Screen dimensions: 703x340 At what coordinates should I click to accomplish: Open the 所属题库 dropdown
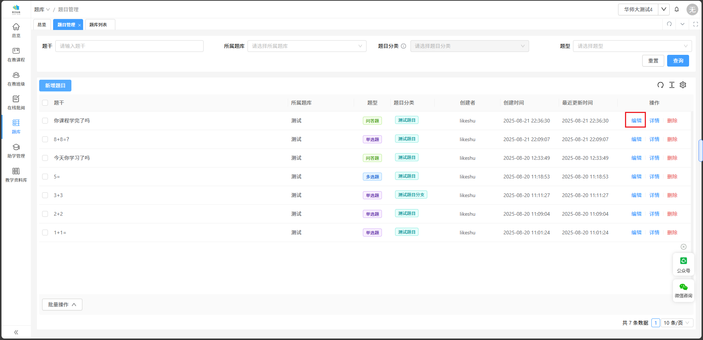tap(307, 46)
